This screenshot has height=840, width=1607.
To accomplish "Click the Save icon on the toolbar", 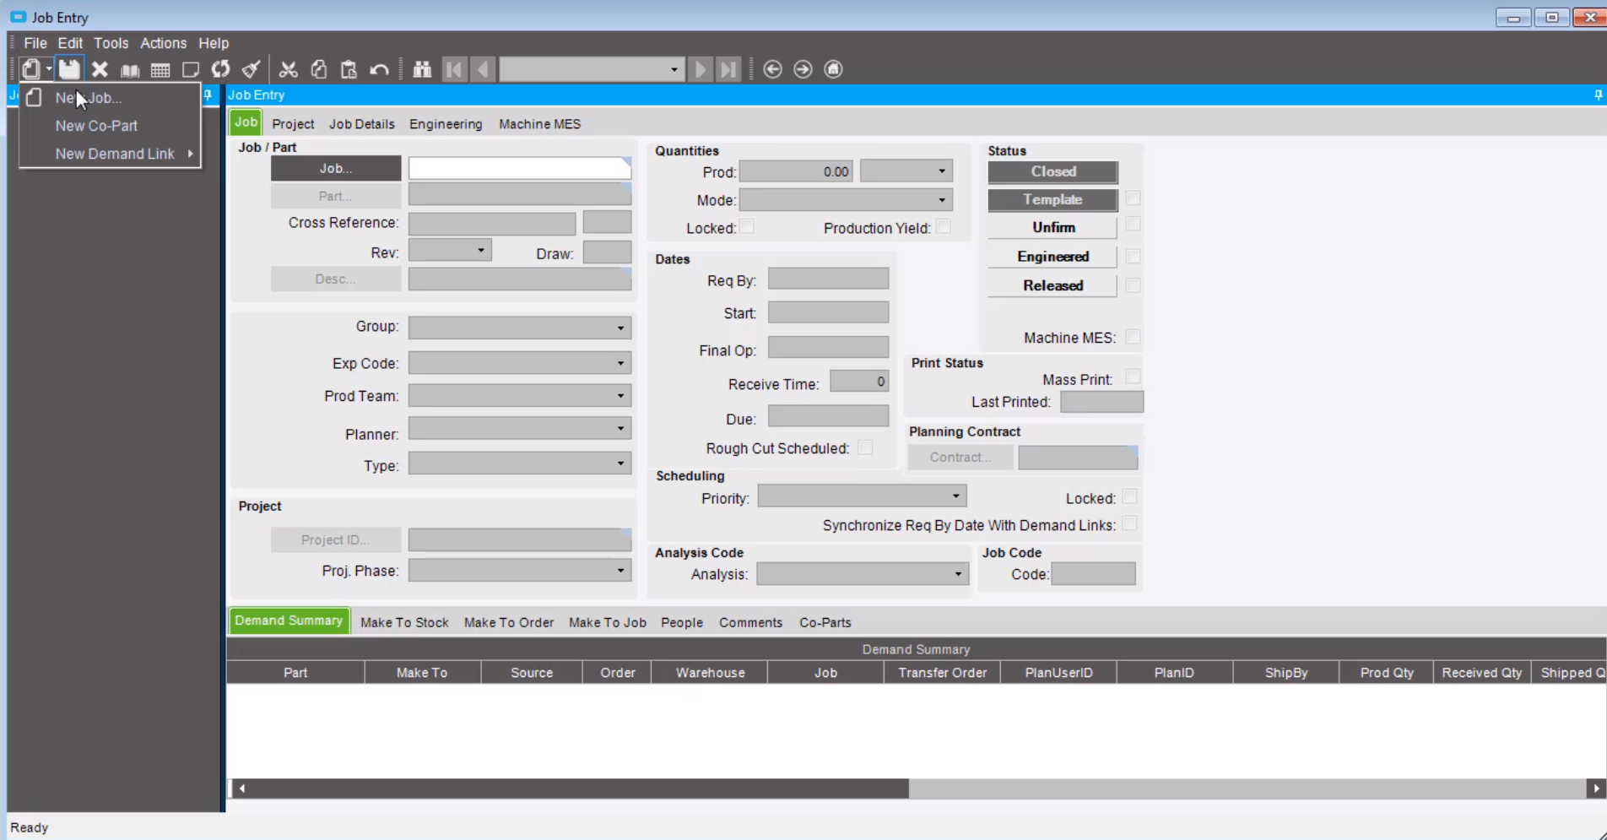I will coord(68,69).
